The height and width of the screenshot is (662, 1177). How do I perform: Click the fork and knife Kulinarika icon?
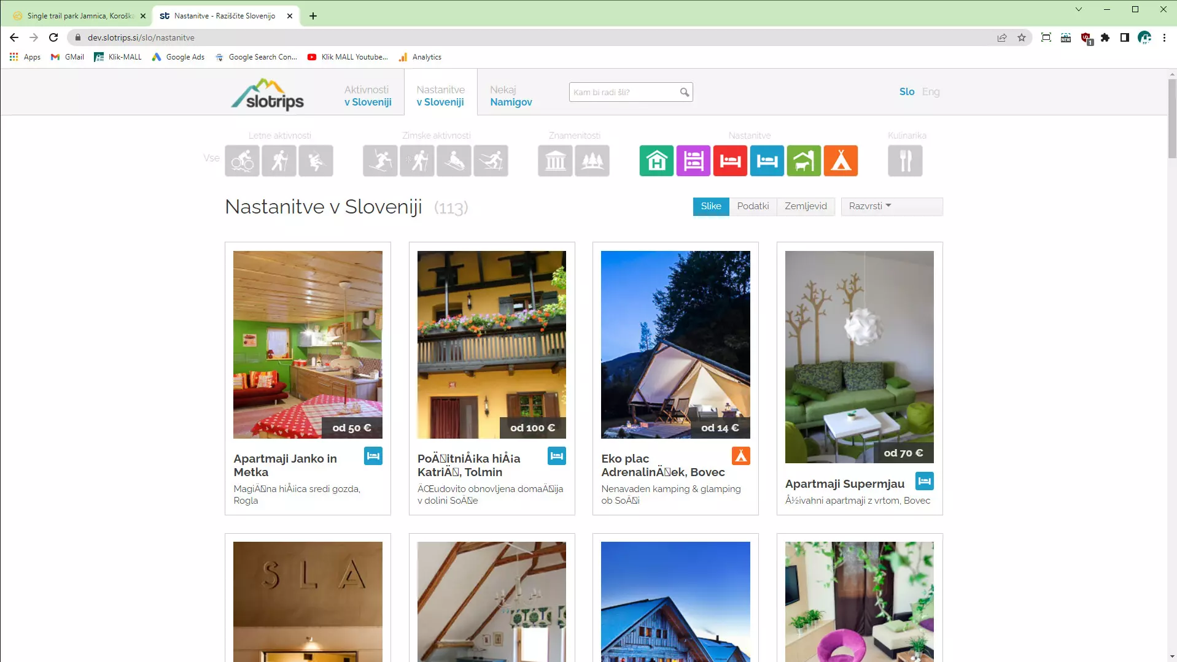click(x=904, y=161)
